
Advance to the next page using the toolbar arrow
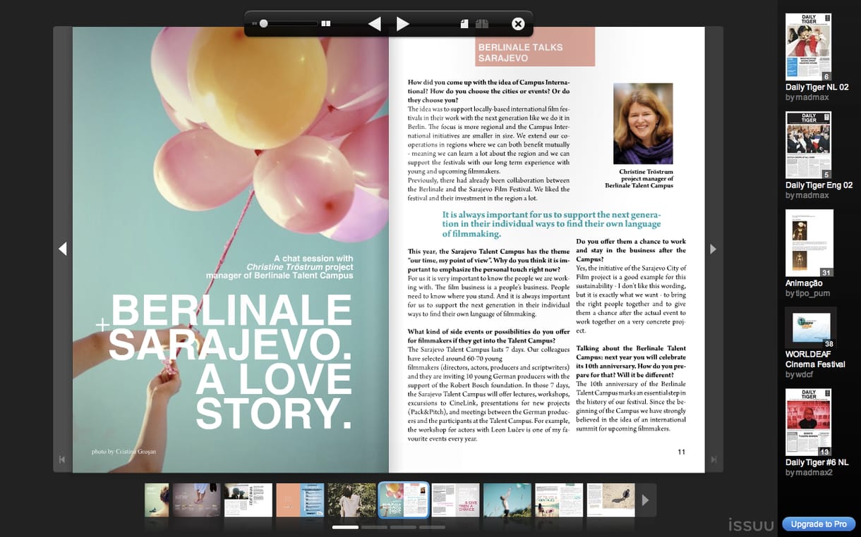click(x=403, y=24)
